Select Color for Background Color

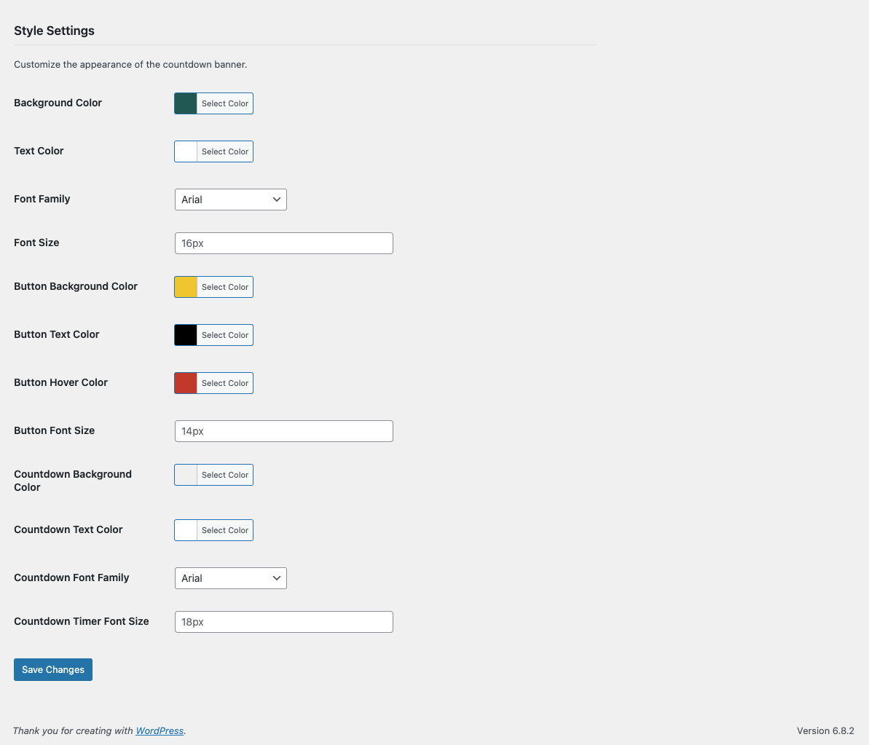(224, 103)
